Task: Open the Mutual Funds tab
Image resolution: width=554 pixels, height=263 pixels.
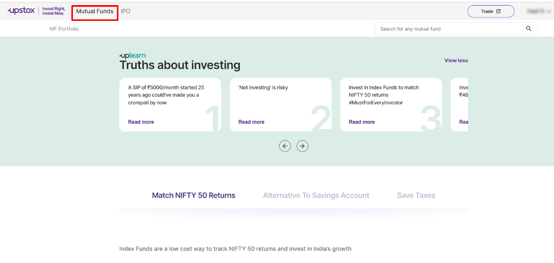Action: [x=95, y=12]
